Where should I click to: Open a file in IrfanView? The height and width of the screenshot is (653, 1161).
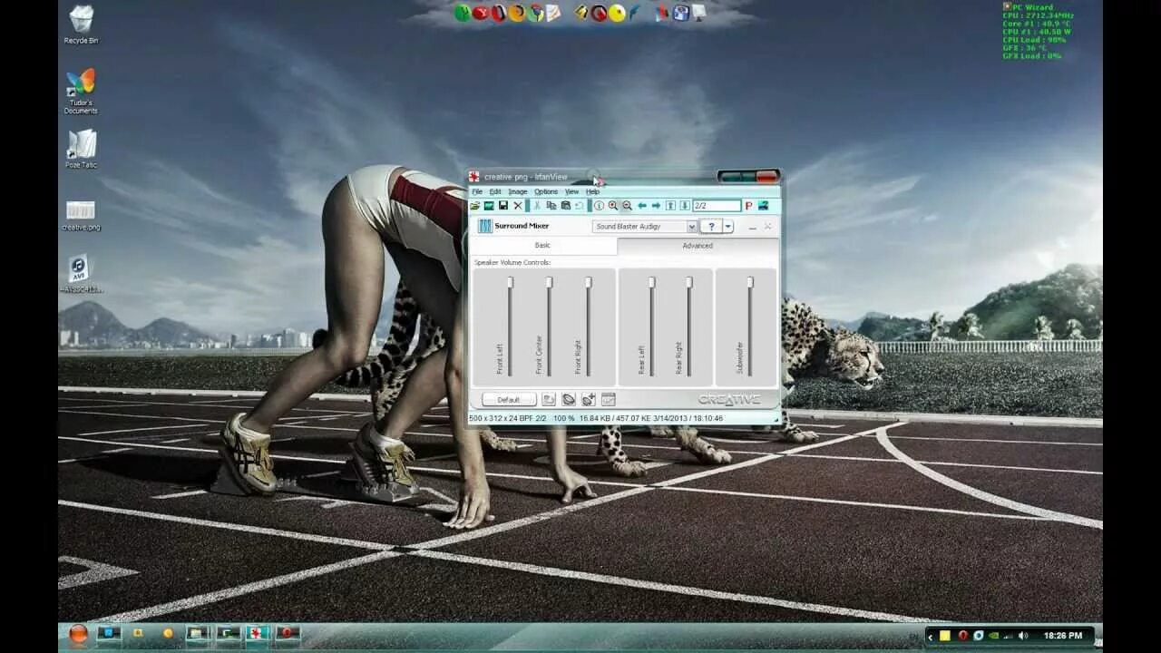click(474, 206)
